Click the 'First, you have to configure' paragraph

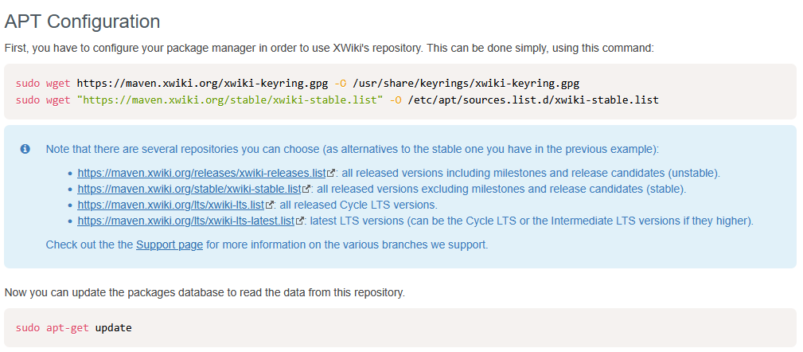(x=329, y=48)
